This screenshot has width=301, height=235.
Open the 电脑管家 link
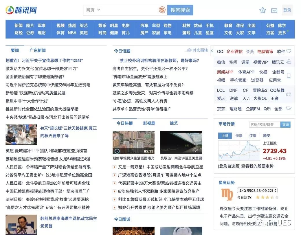click(x=265, y=52)
